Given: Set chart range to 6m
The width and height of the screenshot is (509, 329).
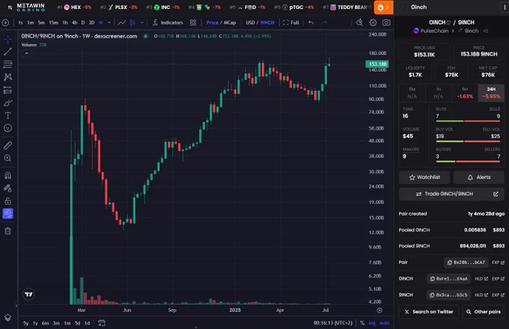Looking at the screenshot, I should [x=45, y=323].
